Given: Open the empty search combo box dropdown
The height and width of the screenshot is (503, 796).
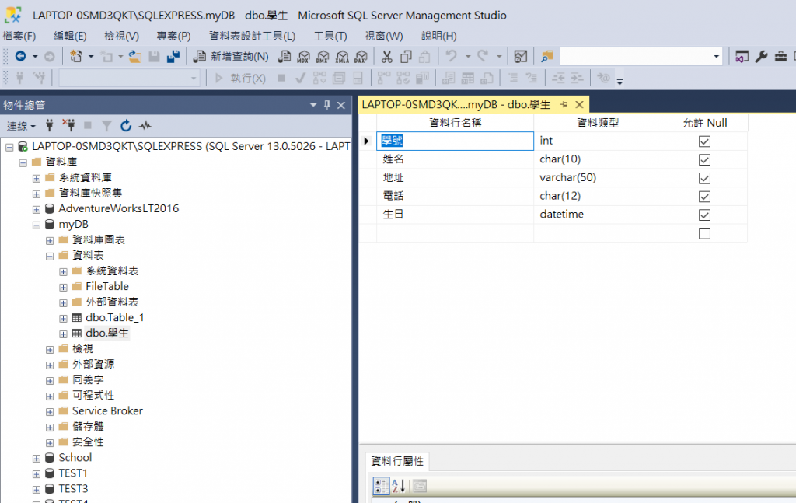Looking at the screenshot, I should [x=716, y=56].
